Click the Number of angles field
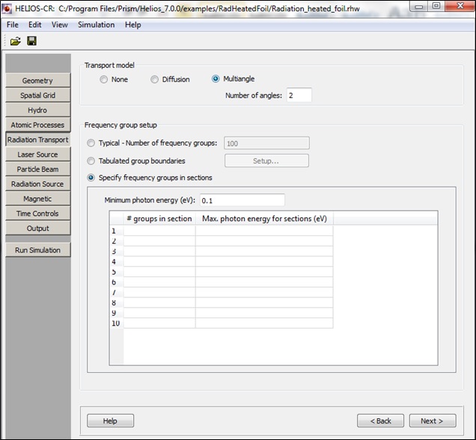The width and height of the screenshot is (476, 440). (x=299, y=96)
